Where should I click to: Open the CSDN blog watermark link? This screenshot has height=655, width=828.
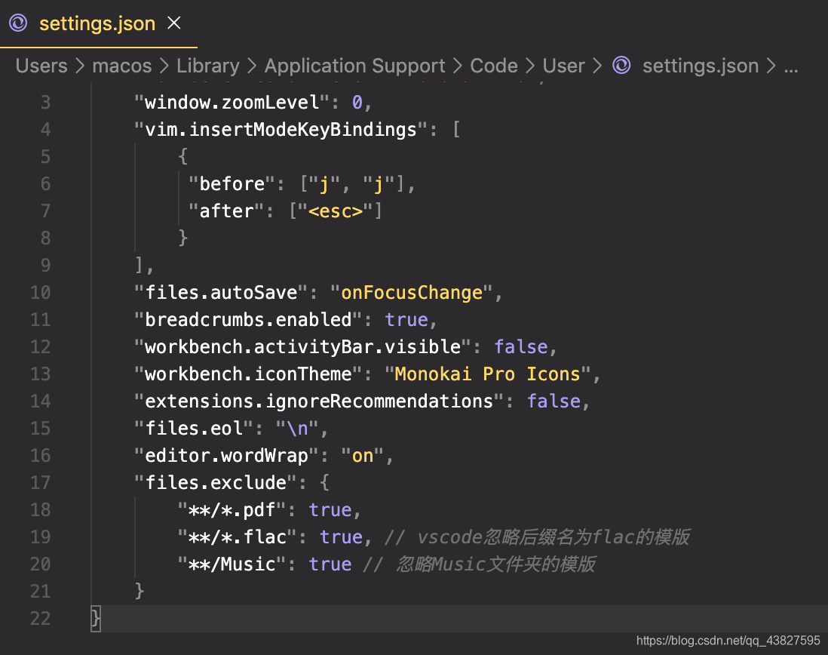(x=728, y=640)
